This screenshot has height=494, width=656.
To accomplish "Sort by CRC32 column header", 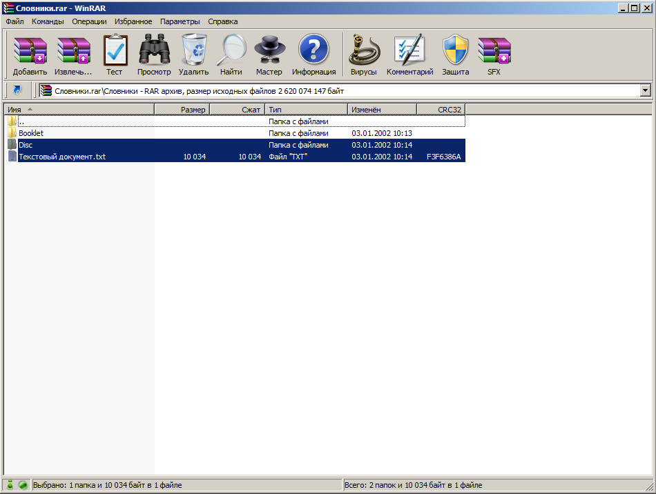I will tap(441, 110).
